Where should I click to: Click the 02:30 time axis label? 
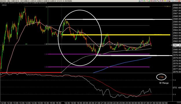pyautogui.click(x=164, y=103)
